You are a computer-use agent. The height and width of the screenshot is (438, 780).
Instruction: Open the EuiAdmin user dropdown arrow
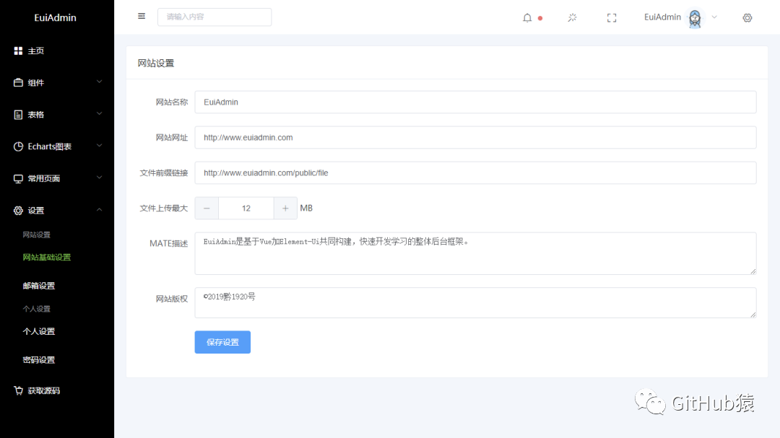tap(714, 17)
